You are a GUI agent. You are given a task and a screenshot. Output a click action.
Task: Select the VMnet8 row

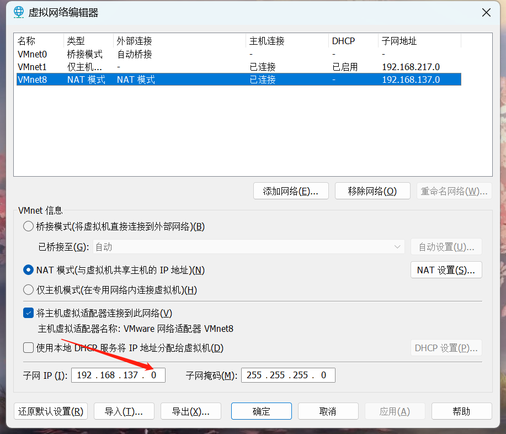pos(239,80)
